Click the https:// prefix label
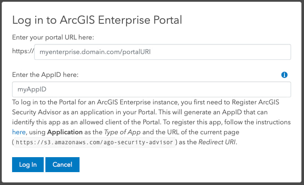This screenshot has height=185, width=304. [23, 52]
